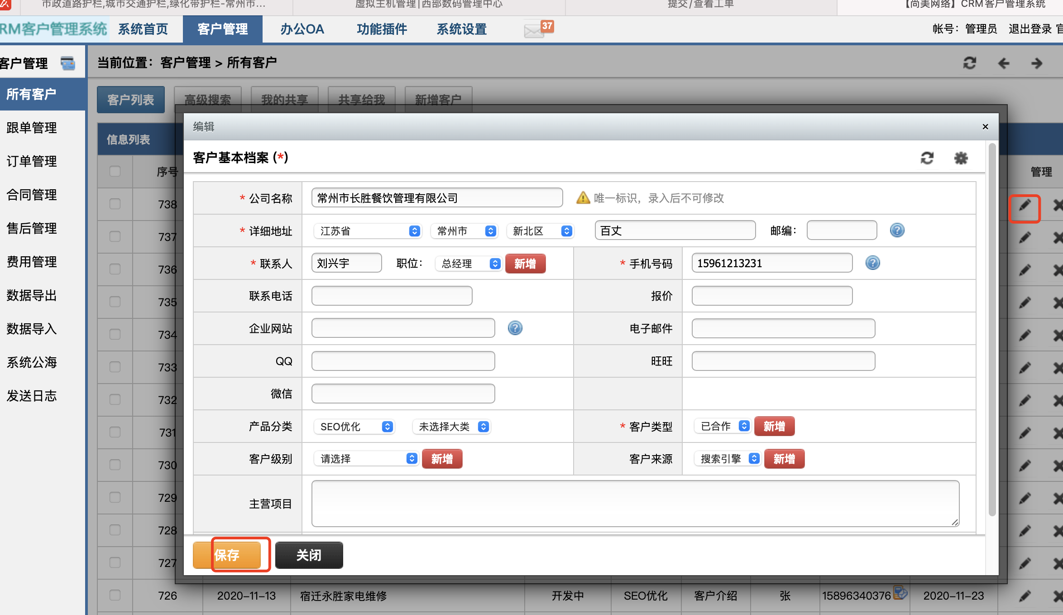Click help icon beside company website field
This screenshot has width=1063, height=615.
[x=515, y=328]
